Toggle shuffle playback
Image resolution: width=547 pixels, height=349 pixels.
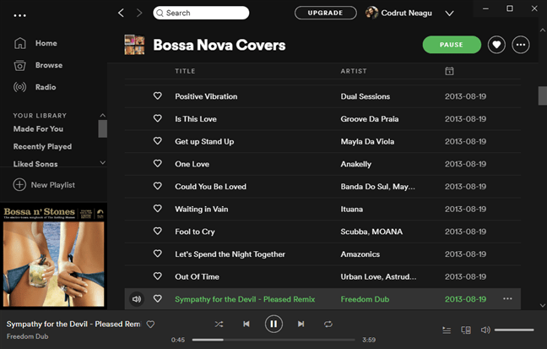point(219,324)
